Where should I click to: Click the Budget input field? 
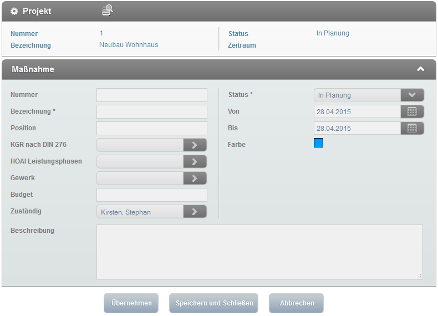[x=151, y=195]
